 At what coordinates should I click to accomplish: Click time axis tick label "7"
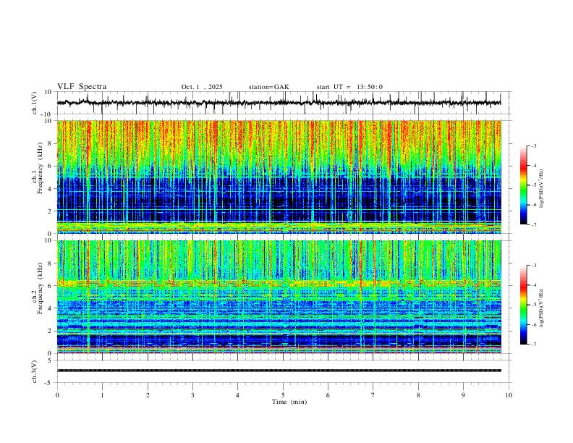coord(373,395)
